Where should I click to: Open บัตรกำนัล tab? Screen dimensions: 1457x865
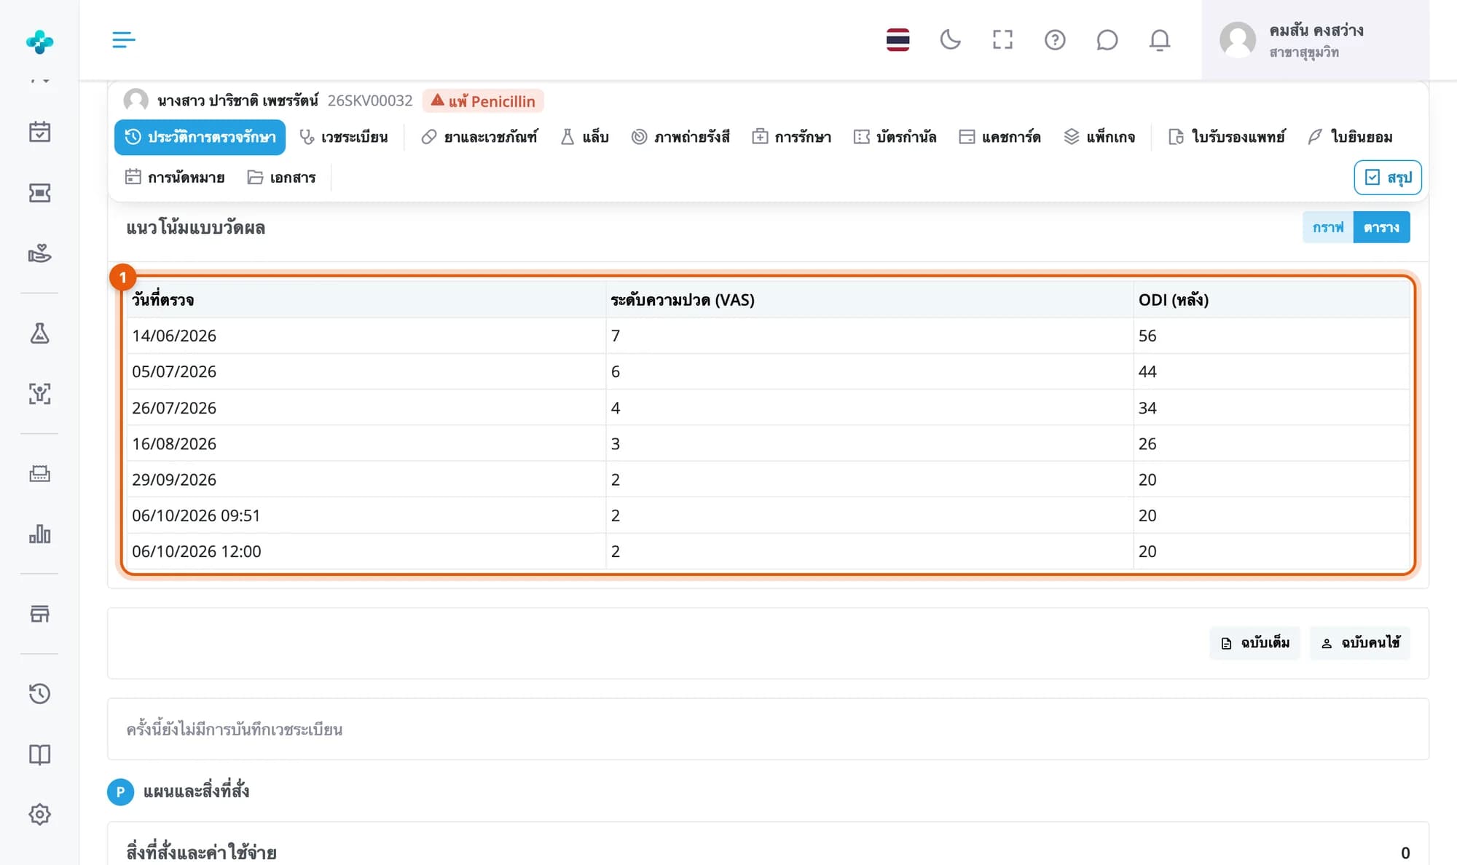895,137
